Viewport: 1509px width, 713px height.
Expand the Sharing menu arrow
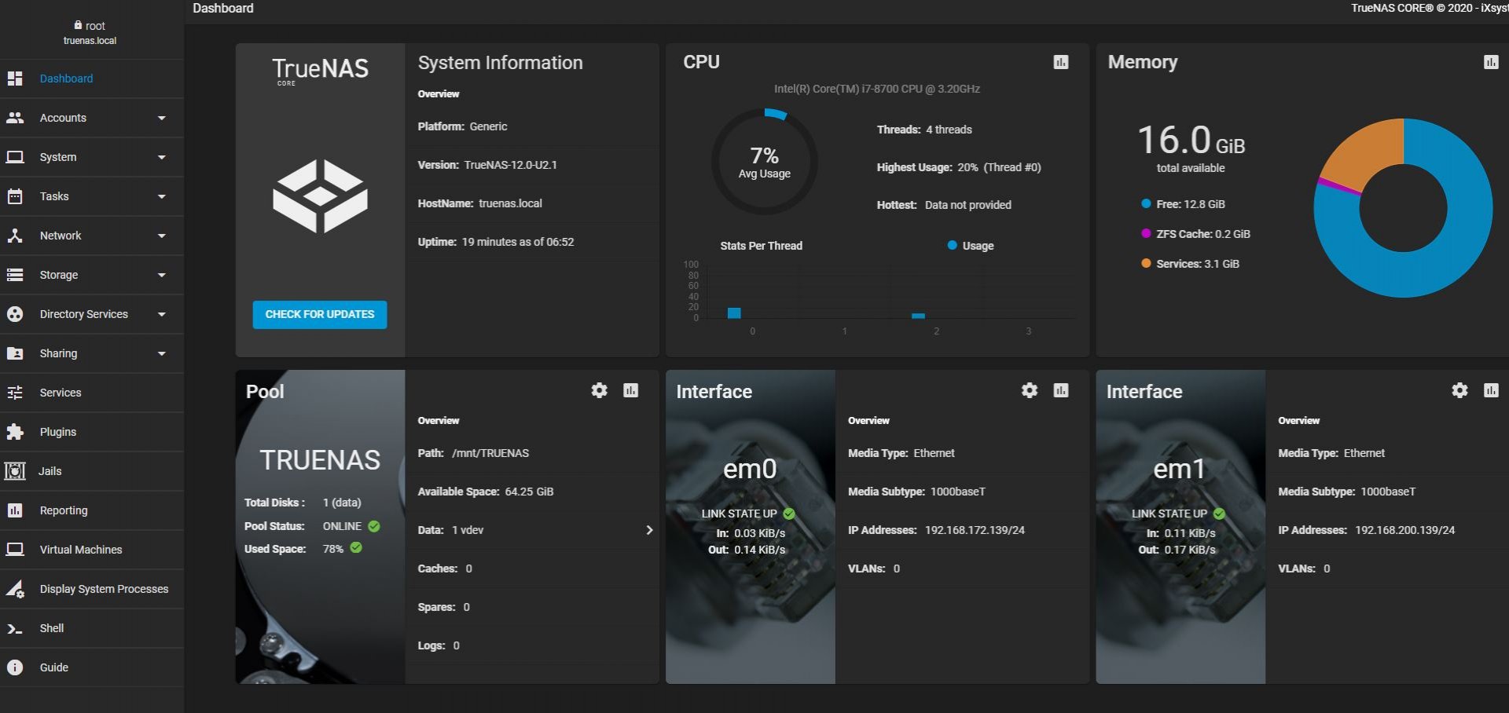click(162, 353)
